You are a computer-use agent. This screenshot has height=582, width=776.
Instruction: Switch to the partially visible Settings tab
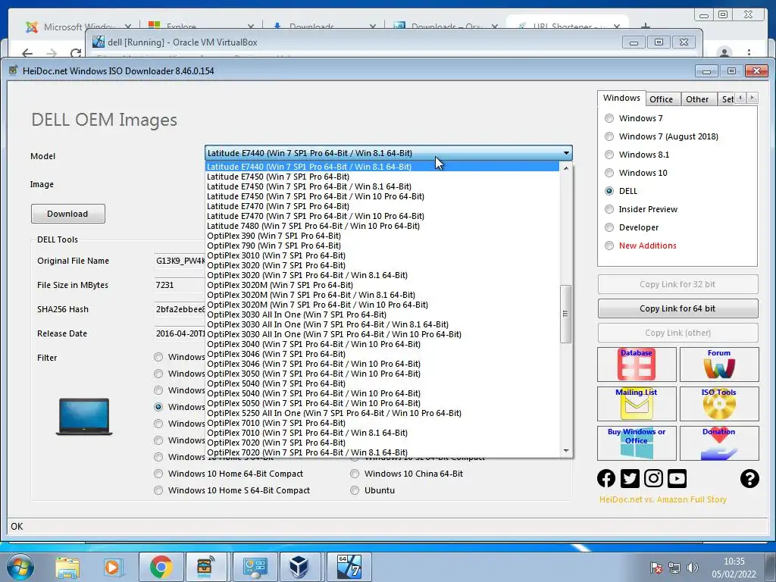[727, 99]
